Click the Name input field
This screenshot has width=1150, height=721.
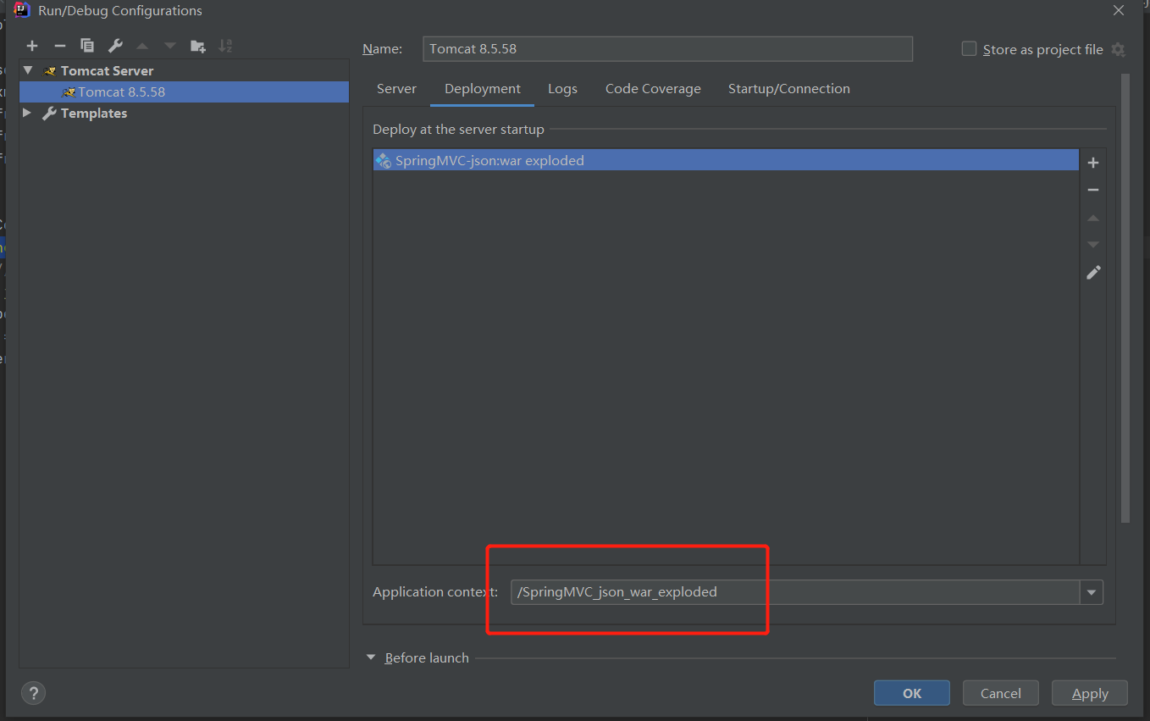(667, 49)
